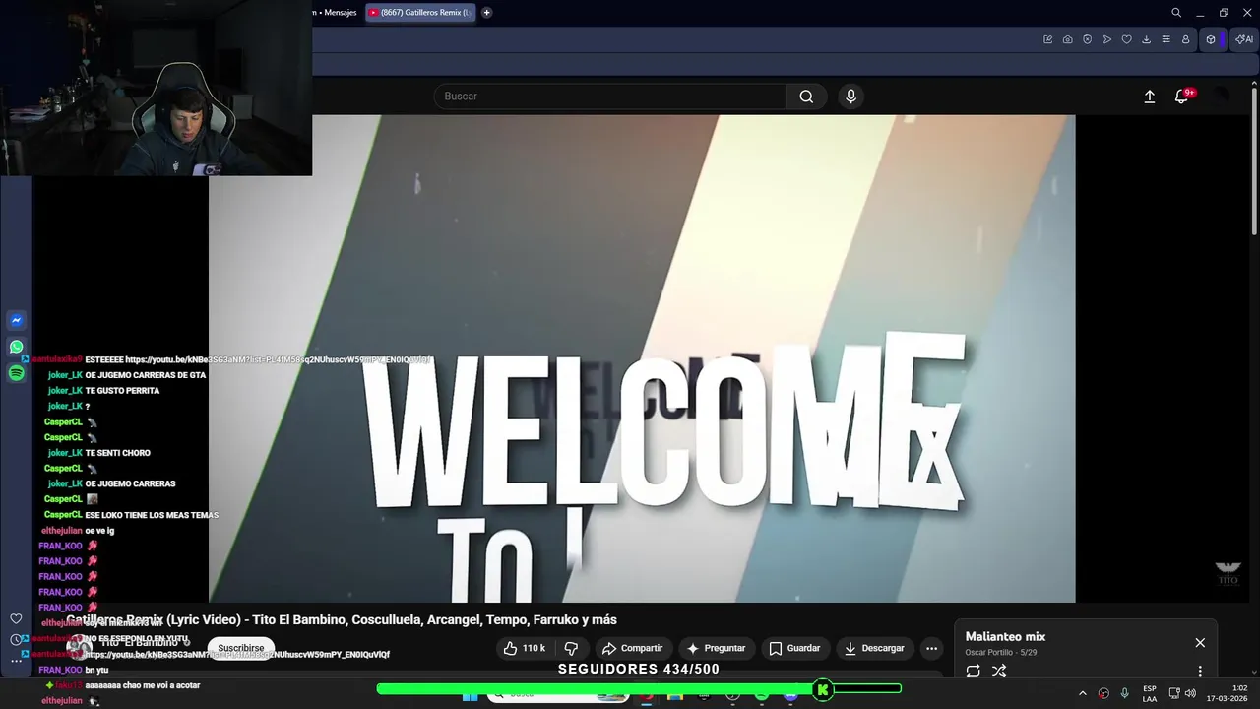1260x709 pixels.
Task: Close the Malianteo mix playlist panel
Action: (x=1200, y=643)
